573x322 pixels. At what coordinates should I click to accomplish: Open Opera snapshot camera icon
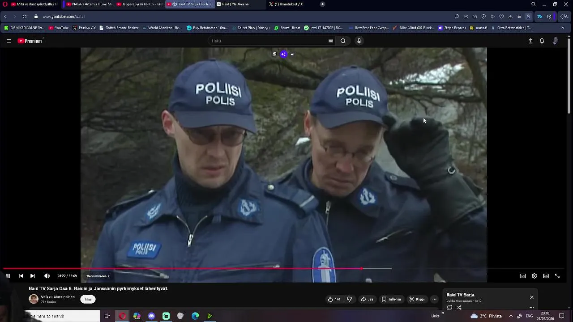(x=475, y=17)
